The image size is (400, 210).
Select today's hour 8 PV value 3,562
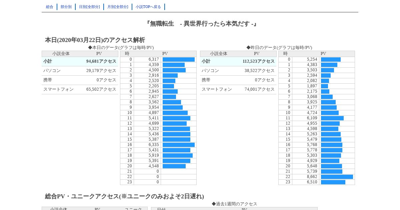[x=154, y=102]
